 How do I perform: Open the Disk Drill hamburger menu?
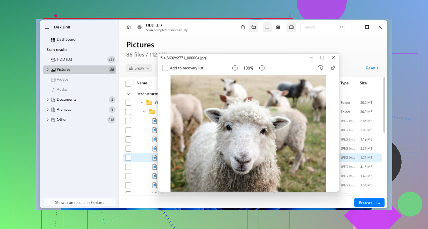point(47,27)
